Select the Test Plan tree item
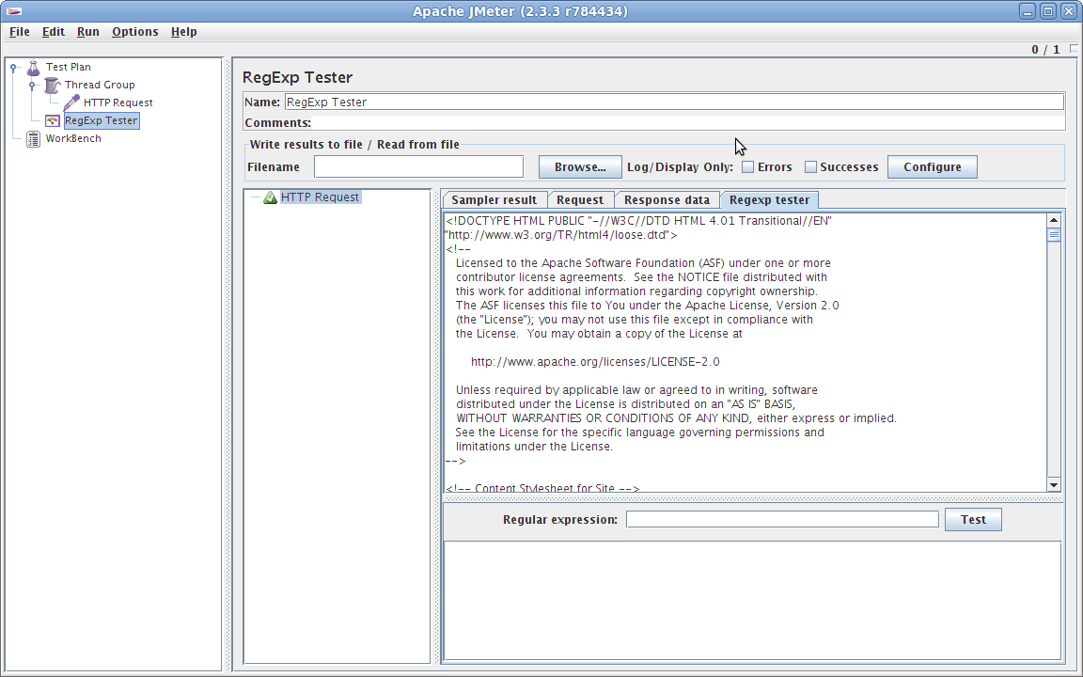 (x=69, y=67)
